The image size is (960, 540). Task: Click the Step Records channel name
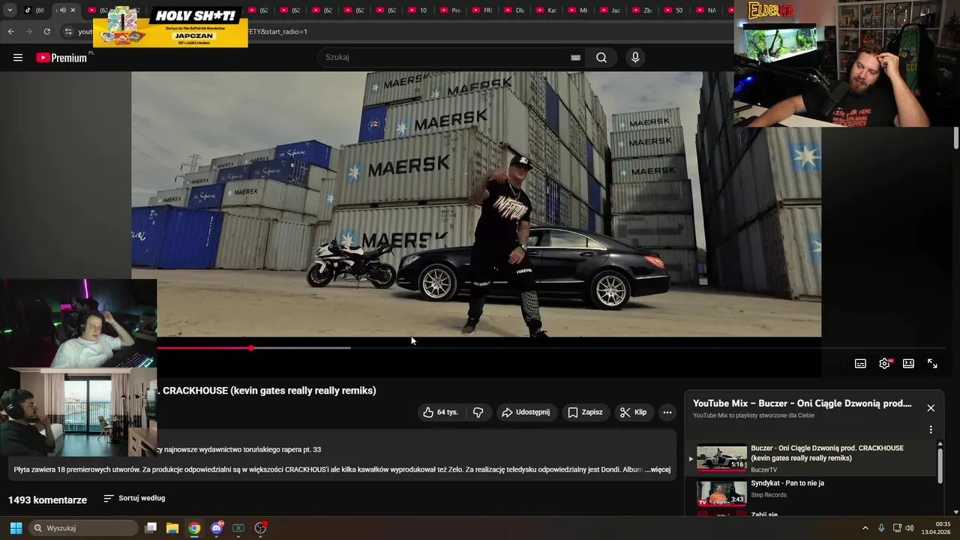[x=769, y=495]
